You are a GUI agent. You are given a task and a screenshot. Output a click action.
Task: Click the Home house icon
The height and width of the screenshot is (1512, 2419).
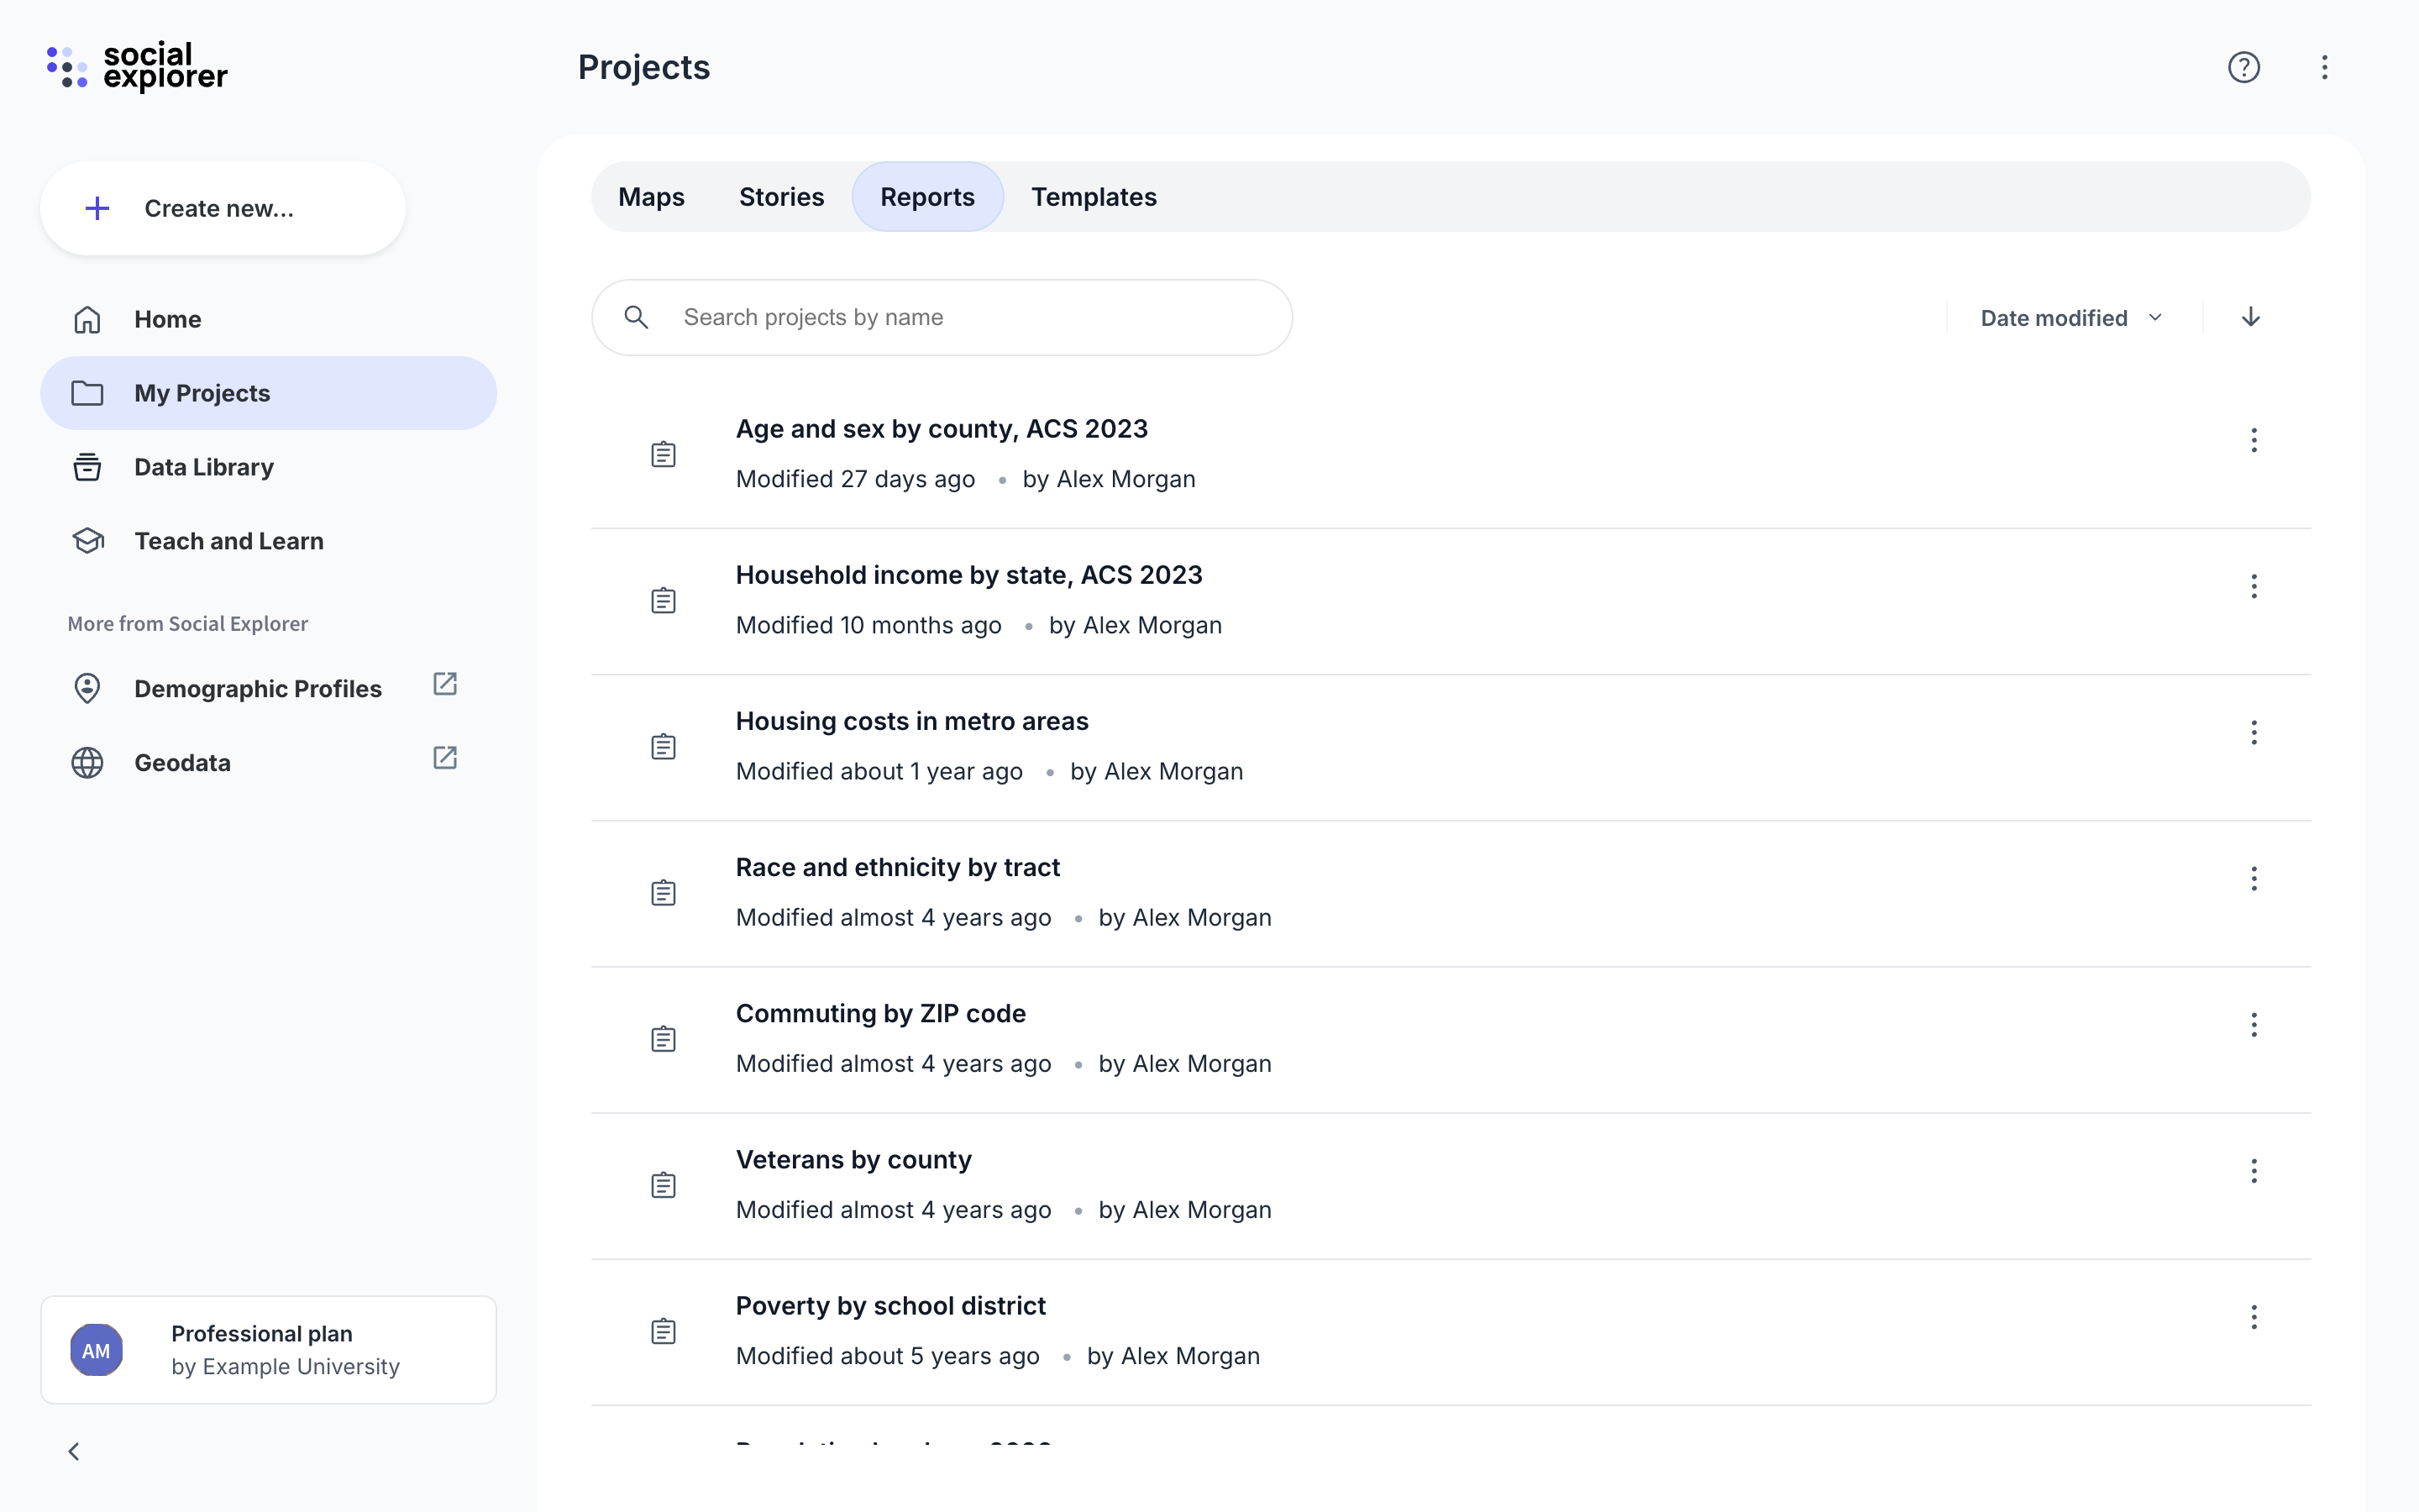click(87, 319)
